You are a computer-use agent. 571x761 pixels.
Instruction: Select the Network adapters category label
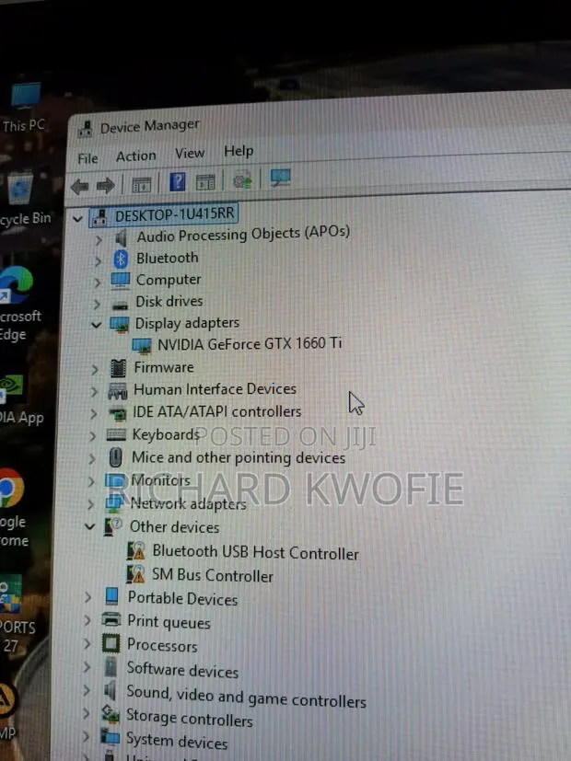point(189,503)
